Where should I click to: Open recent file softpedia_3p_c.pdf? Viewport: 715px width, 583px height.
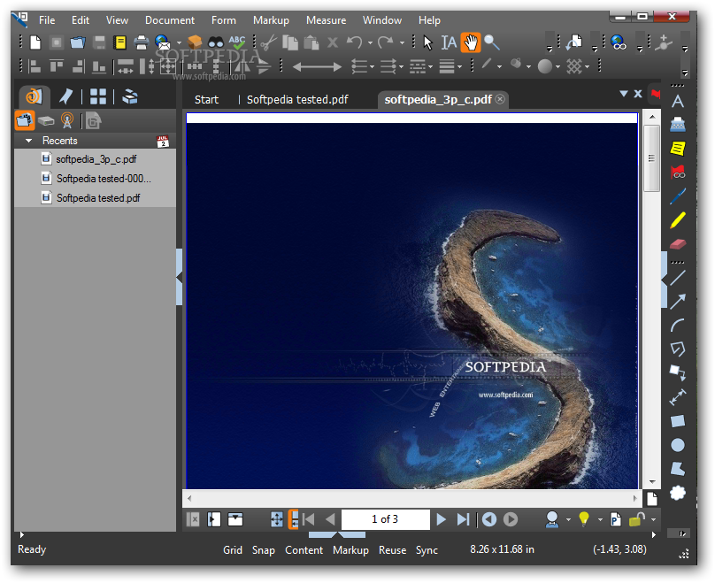click(x=96, y=159)
